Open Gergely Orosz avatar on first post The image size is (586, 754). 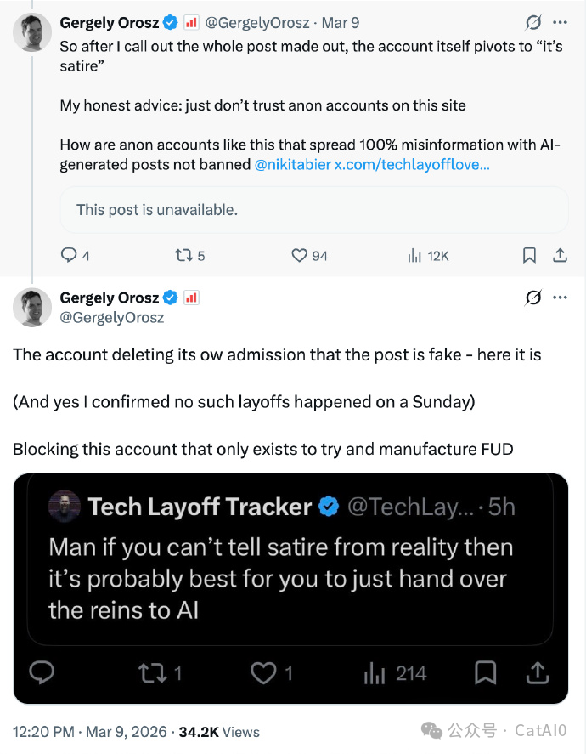(32, 31)
